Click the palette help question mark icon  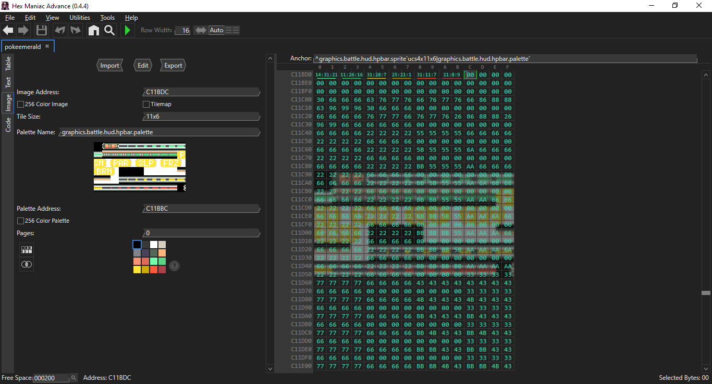(x=175, y=266)
